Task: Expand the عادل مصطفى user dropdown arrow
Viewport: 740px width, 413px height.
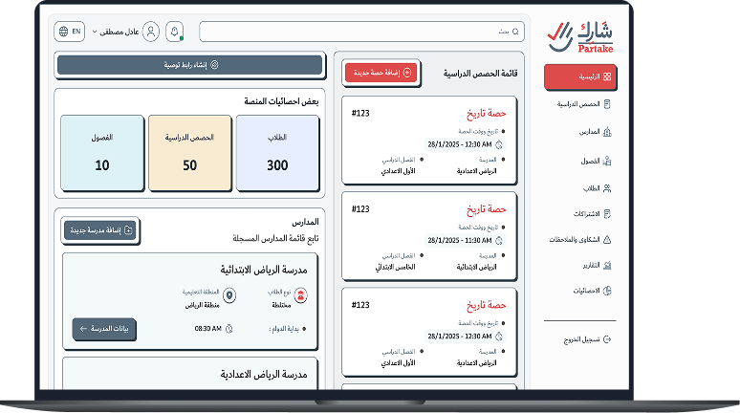Action: tap(95, 32)
